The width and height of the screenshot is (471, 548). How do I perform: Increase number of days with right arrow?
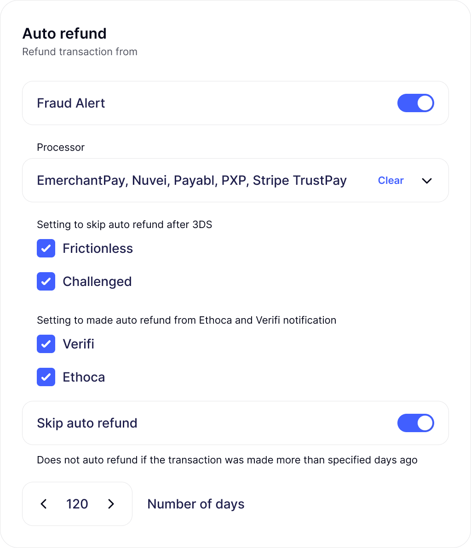click(x=111, y=504)
